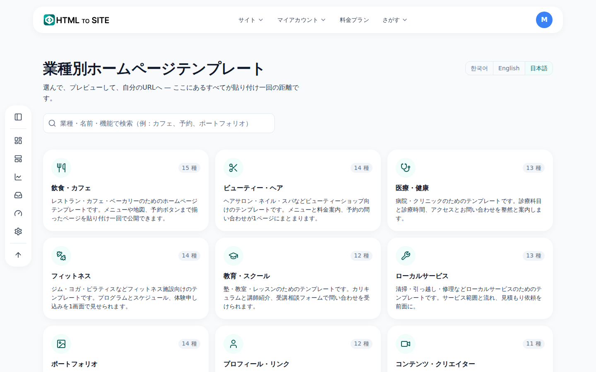Open the settings gear icon in sidebar
596x372 pixels.
coord(18,231)
